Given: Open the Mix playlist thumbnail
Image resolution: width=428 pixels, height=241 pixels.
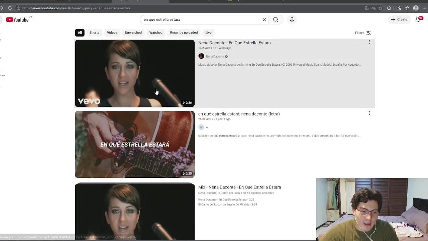Looking at the screenshot, I should tap(135, 212).
